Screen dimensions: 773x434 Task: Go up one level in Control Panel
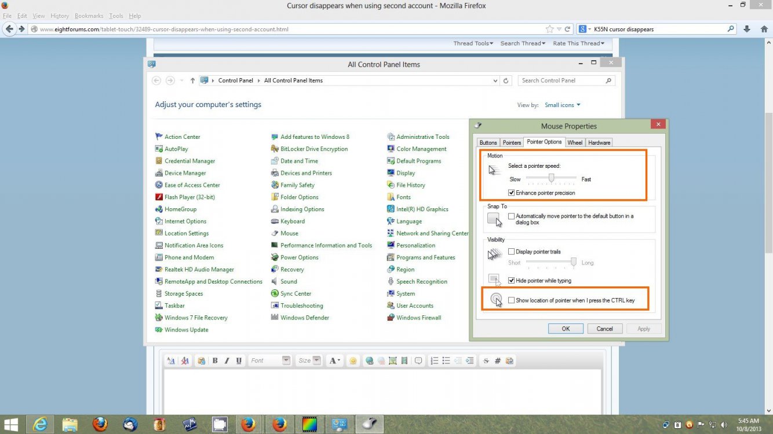coord(192,80)
